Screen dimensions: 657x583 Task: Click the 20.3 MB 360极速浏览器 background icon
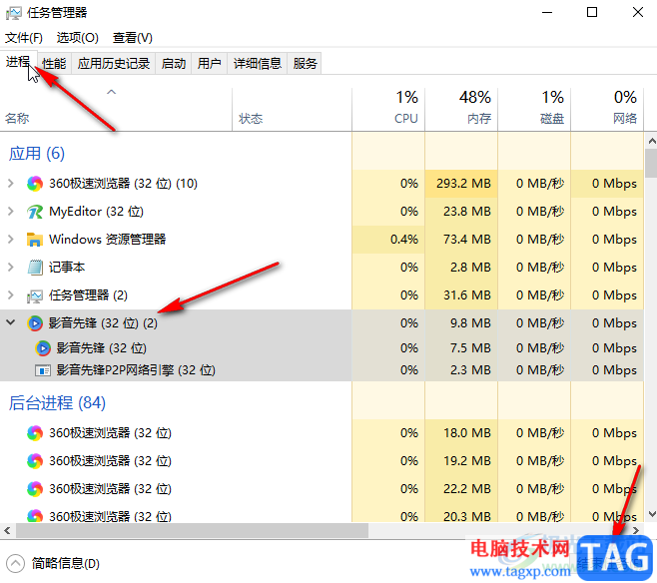(x=35, y=515)
